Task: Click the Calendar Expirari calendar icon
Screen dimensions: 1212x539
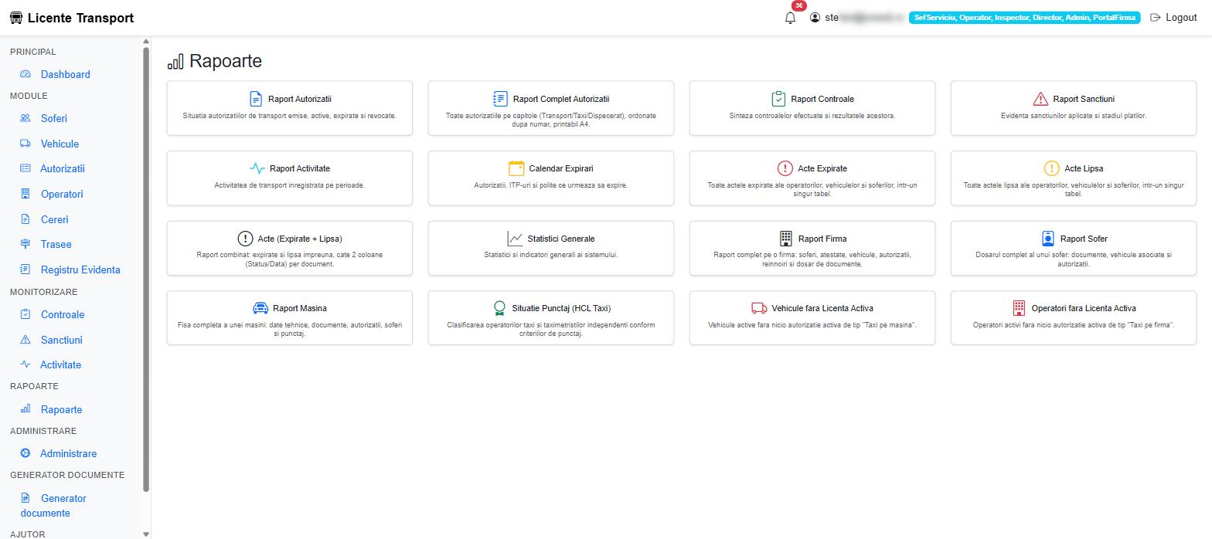Action: (x=516, y=168)
